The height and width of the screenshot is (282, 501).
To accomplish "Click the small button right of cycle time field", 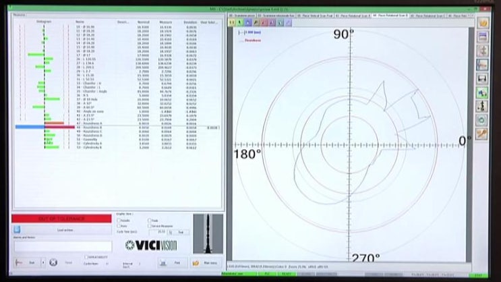I will point(171,232).
